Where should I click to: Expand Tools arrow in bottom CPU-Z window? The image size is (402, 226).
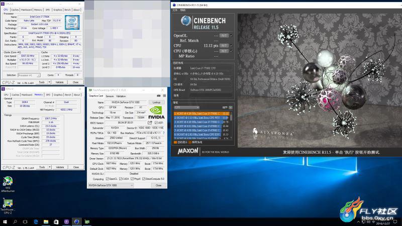(x=49, y=167)
